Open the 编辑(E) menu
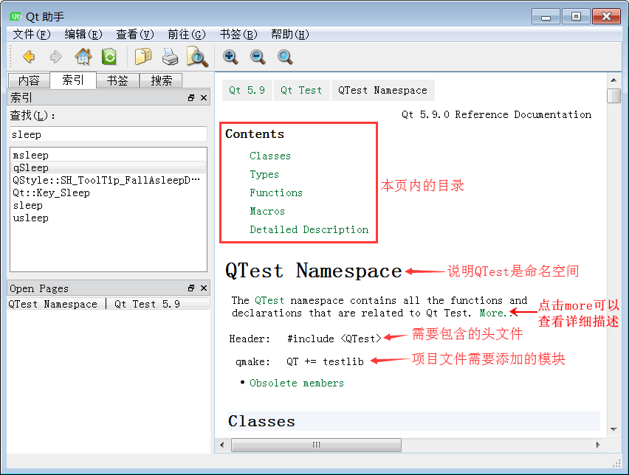The image size is (629, 475). click(x=83, y=35)
